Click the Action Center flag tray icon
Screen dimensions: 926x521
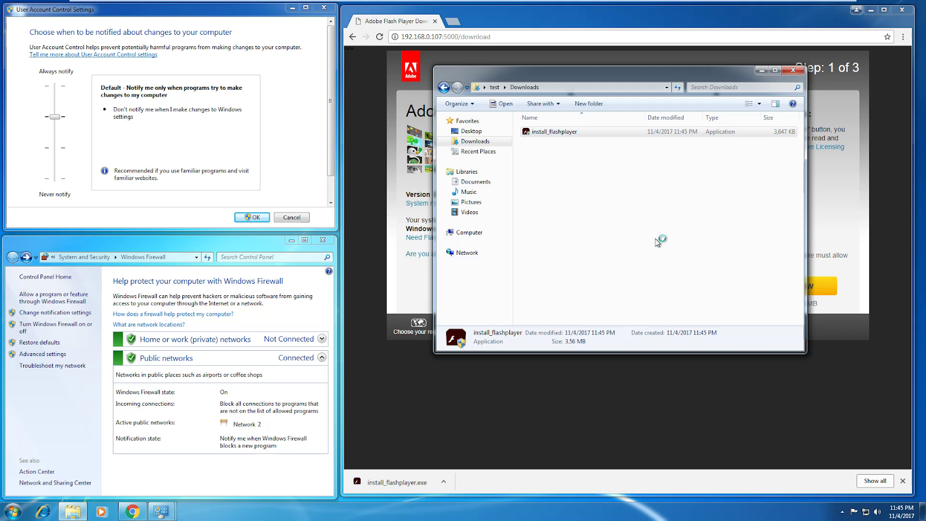(854, 512)
